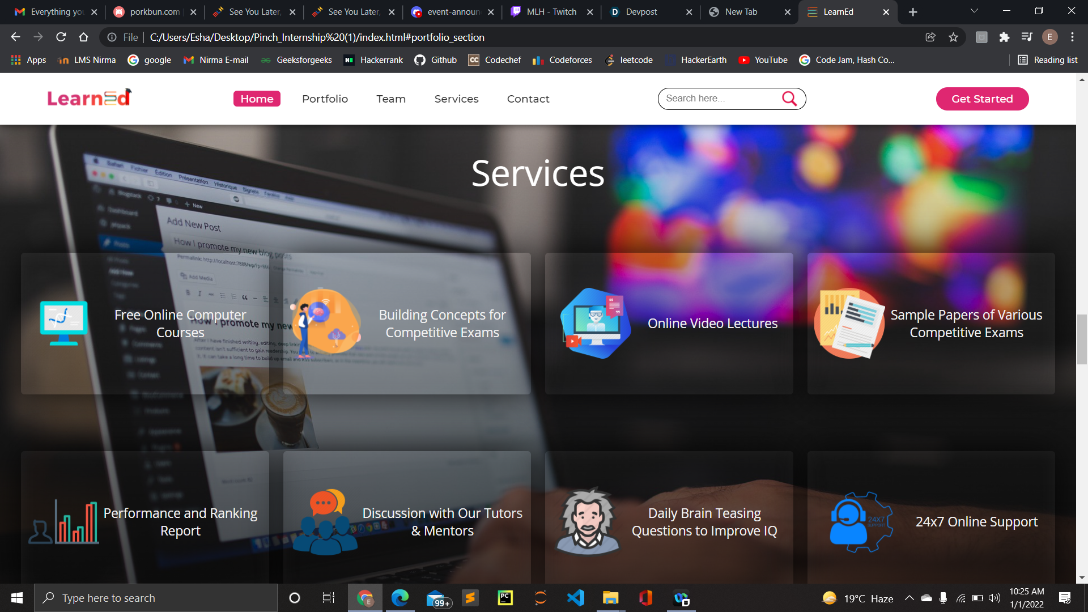Click the tutors discussion group icon

click(325, 521)
